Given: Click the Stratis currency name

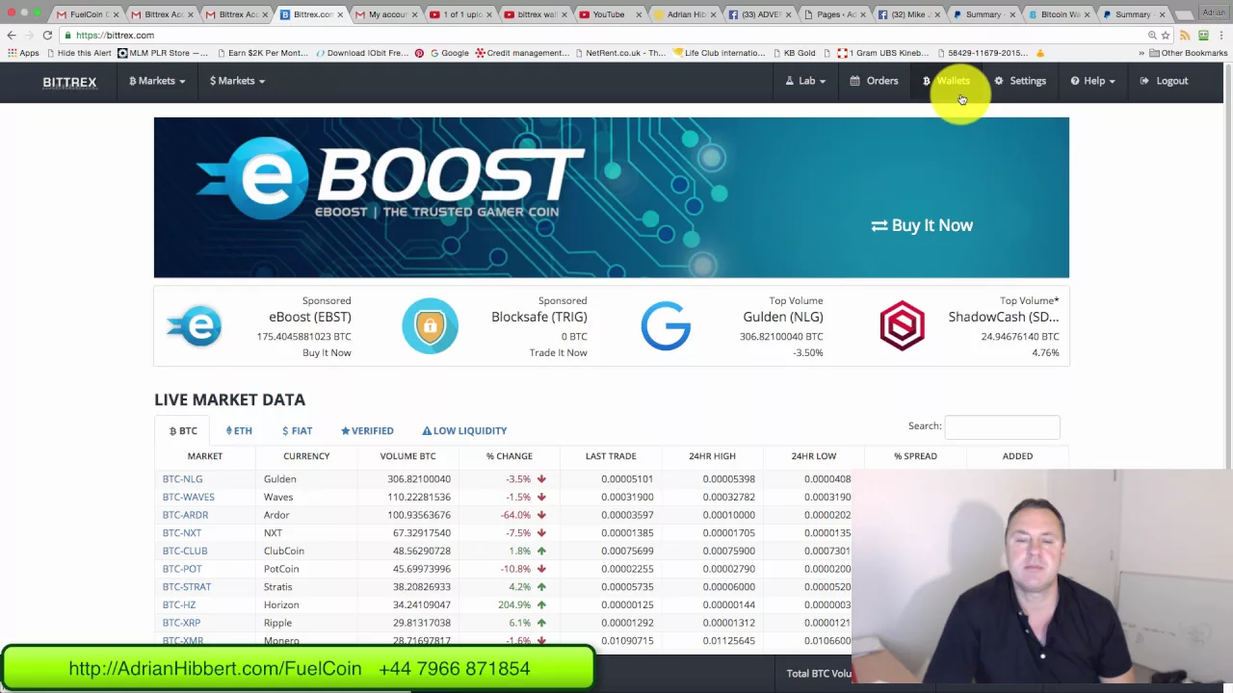Looking at the screenshot, I should pos(277,587).
